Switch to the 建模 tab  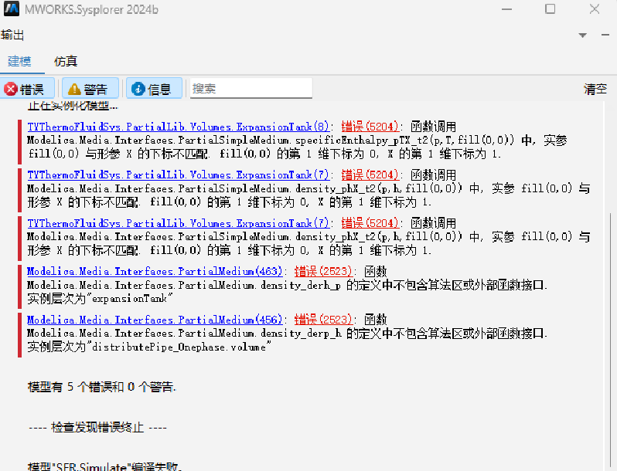[x=19, y=61]
